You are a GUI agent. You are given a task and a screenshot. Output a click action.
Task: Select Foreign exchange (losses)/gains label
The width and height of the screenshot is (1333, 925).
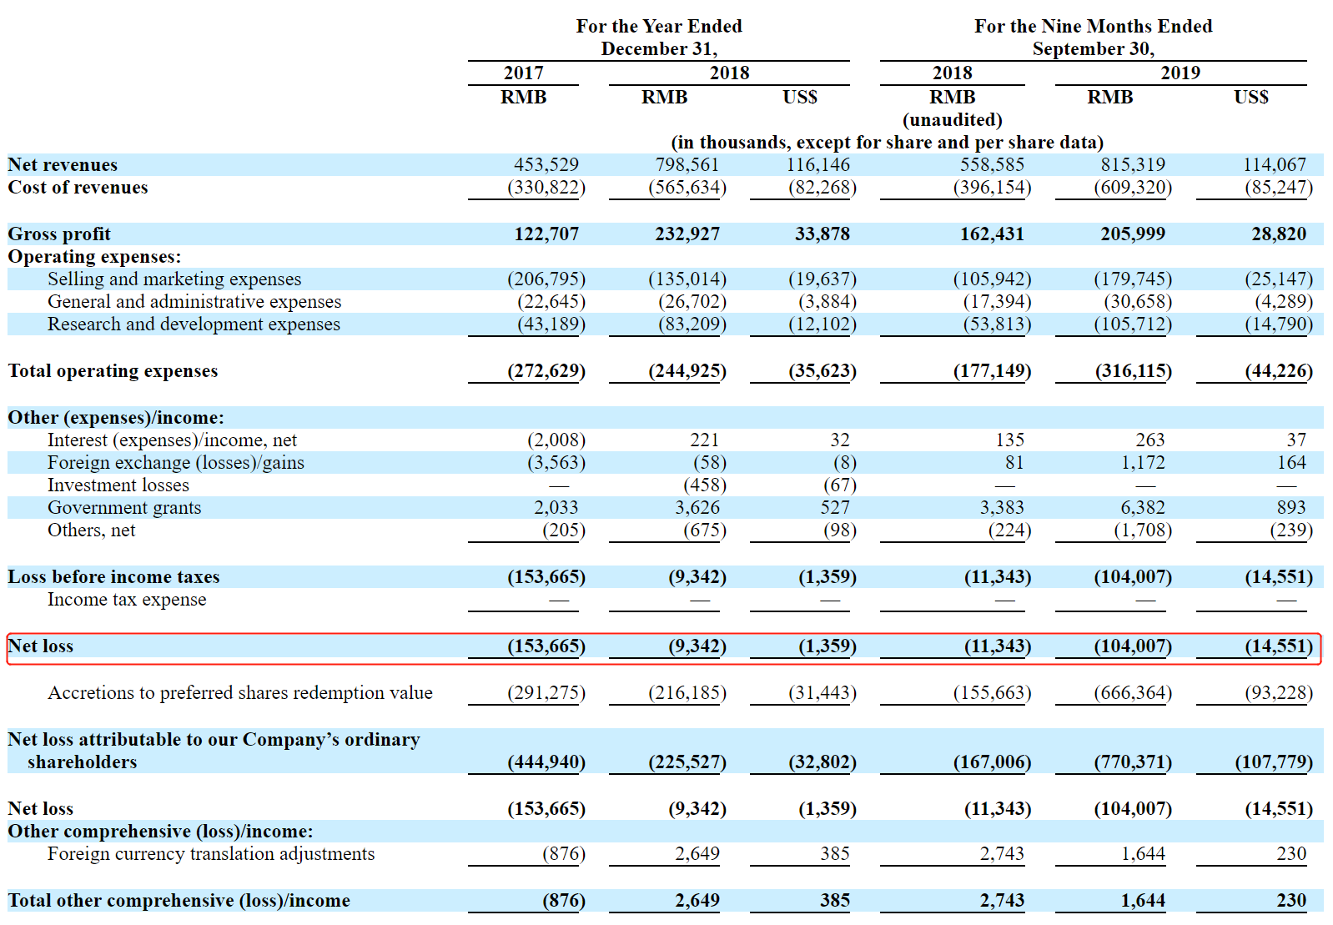(x=175, y=463)
